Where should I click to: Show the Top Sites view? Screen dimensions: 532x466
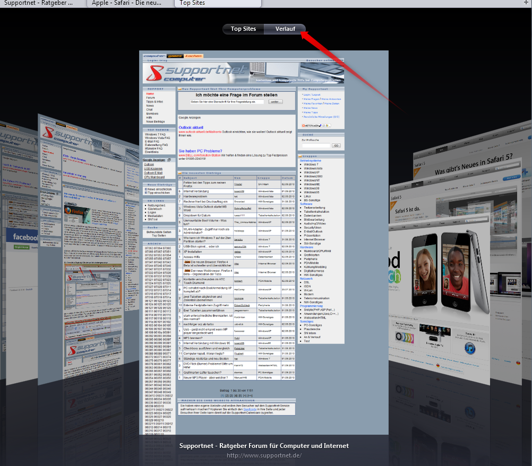243,29
